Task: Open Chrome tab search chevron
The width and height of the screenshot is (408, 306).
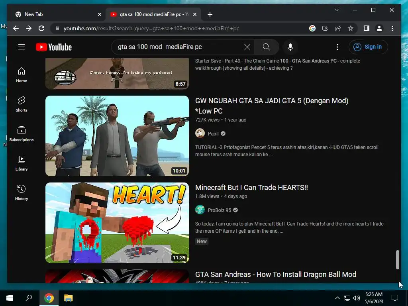Action: [x=336, y=10]
